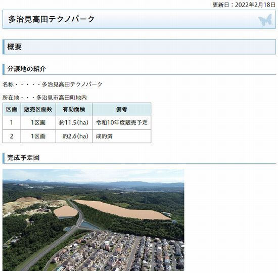Click the 更新日 2022年2月18日 text

point(244,5)
